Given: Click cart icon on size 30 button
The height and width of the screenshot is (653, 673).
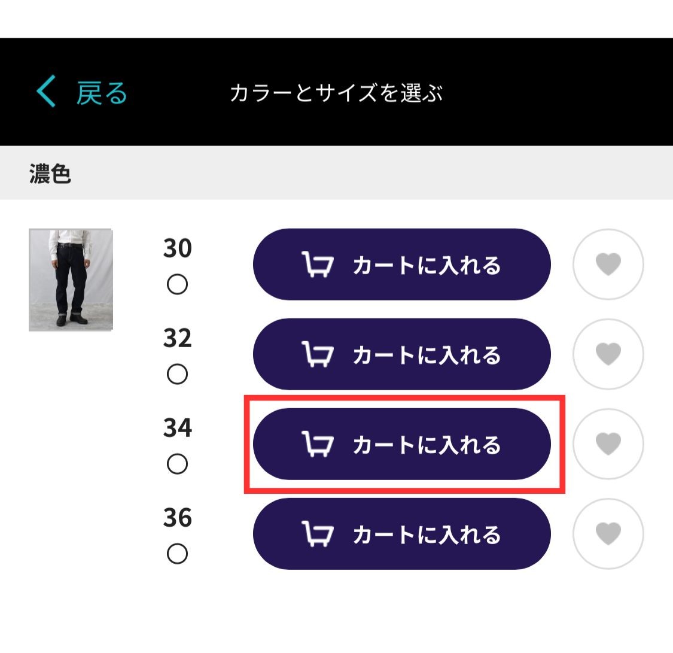Looking at the screenshot, I should click(317, 265).
